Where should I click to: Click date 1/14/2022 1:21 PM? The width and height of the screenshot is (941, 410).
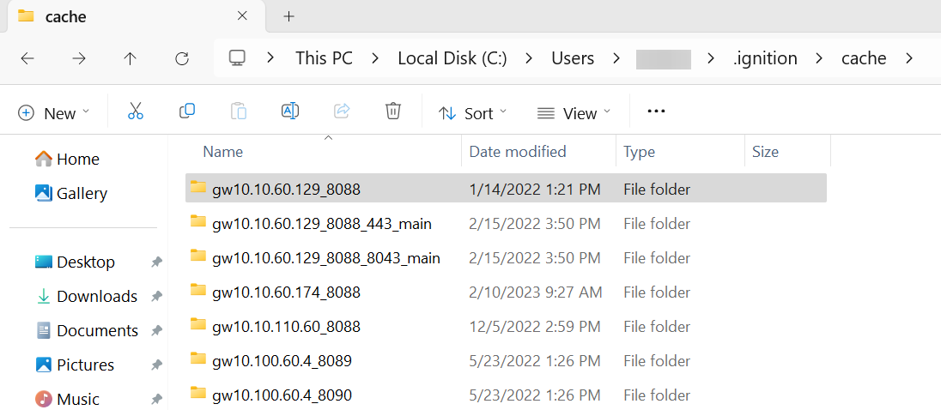tap(535, 190)
